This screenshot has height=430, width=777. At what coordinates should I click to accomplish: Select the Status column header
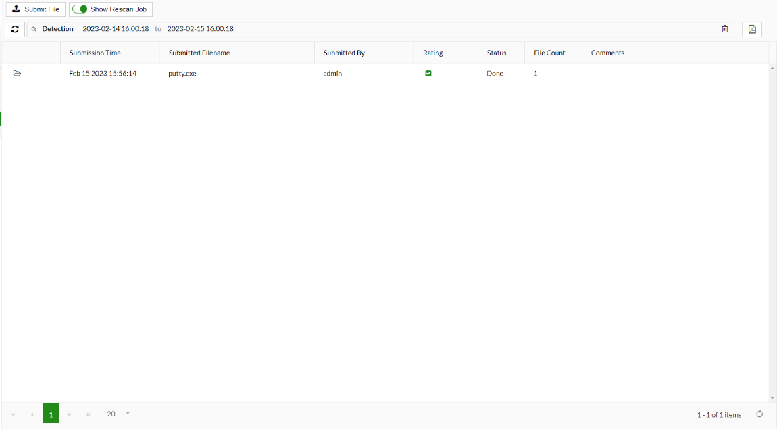coord(497,53)
